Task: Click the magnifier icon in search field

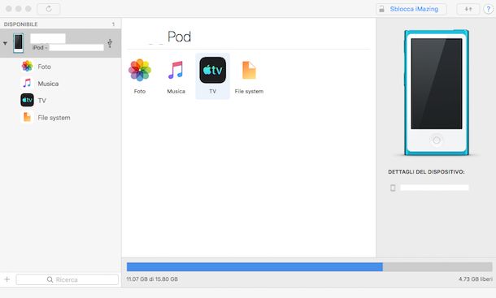Action: (50, 279)
